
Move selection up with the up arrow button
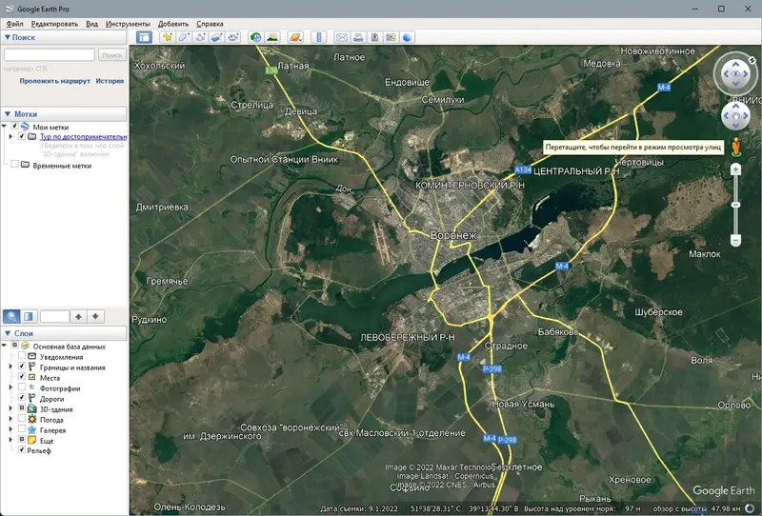78,316
